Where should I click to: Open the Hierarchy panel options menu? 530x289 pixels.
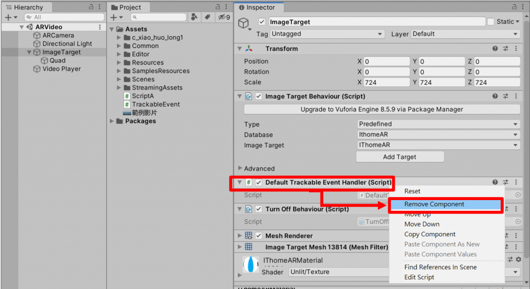pos(99,7)
